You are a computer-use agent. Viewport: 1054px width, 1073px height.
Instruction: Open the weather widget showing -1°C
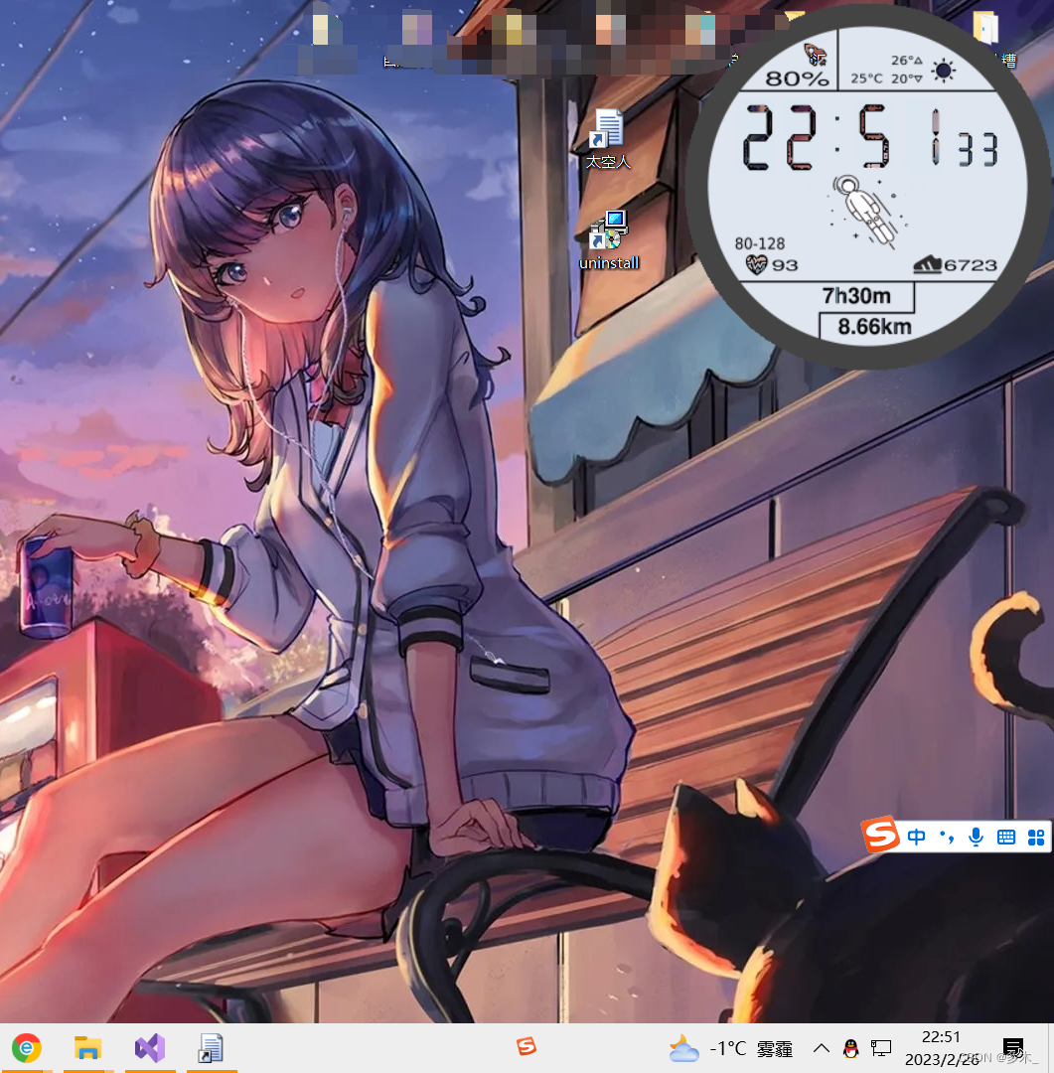pos(730,1048)
